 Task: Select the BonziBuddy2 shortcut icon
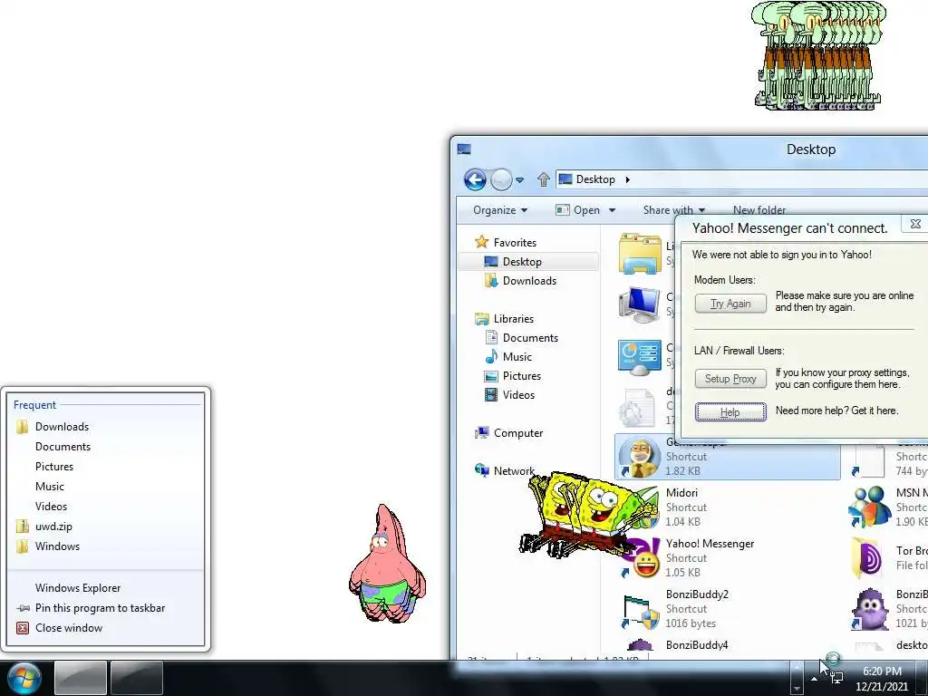(x=640, y=611)
